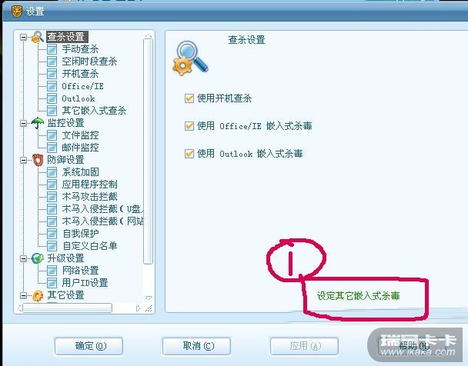Click the magnifier icon beside 查杀设置 tree node
Screen dimensions: 468x366
[x=37, y=37]
